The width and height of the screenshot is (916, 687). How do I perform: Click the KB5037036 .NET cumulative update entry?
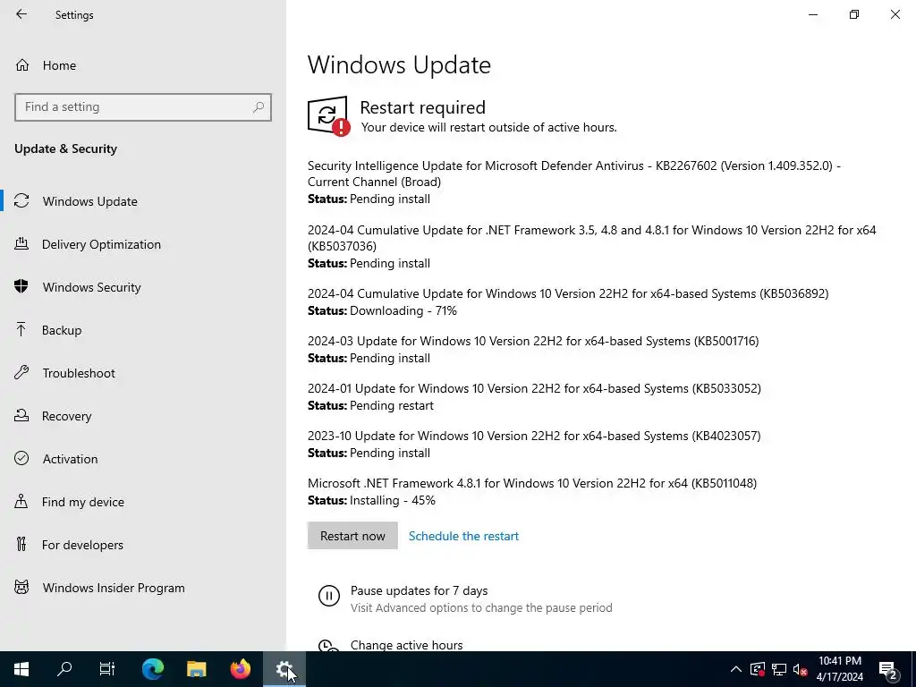pos(592,238)
